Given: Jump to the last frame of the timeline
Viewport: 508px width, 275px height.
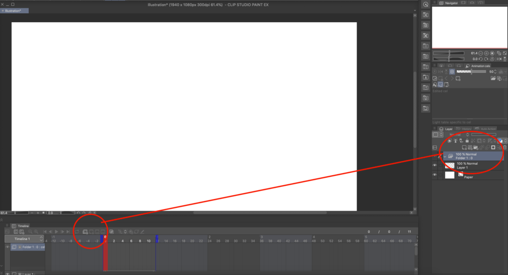Looking at the screenshot, I should click(x=68, y=232).
